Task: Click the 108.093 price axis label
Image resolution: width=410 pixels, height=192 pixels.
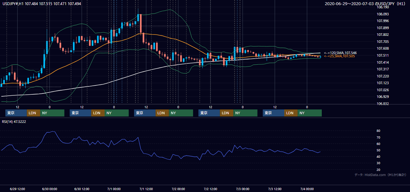Action: click(383, 14)
